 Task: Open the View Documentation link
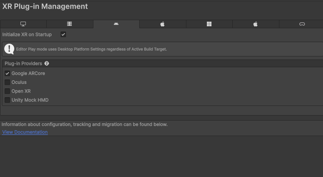[25, 132]
